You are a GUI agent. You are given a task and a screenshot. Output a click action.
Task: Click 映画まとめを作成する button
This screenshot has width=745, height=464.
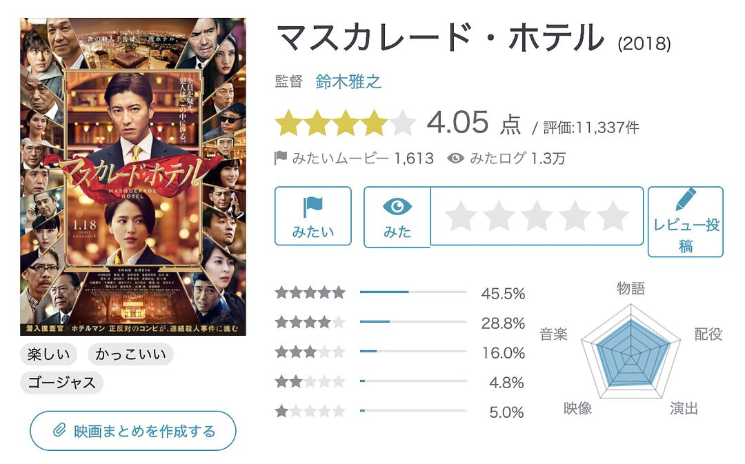(133, 432)
